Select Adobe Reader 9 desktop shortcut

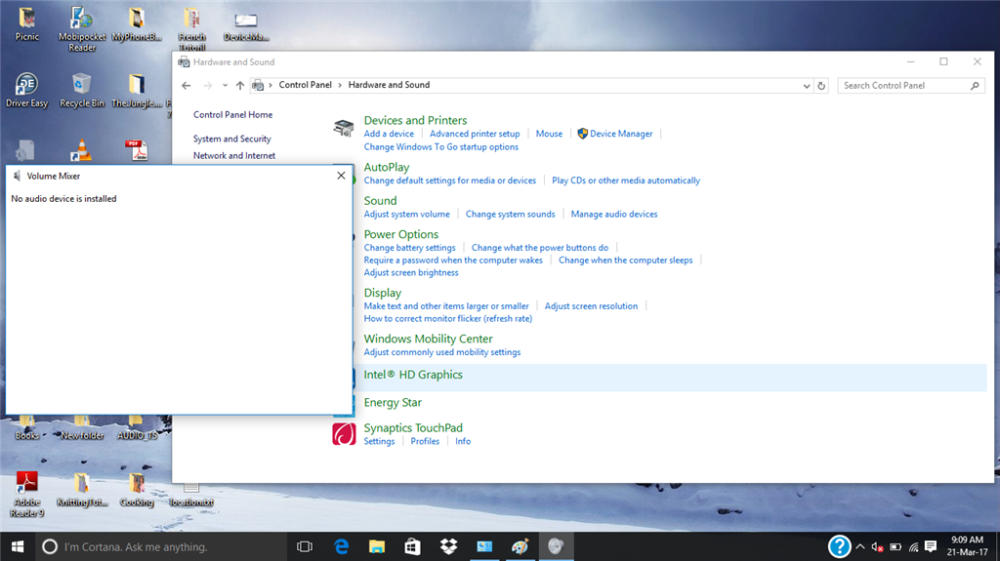[26, 494]
